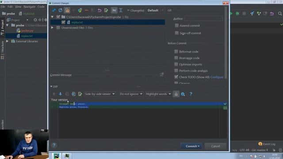Collapse the Diff section

(51, 87)
